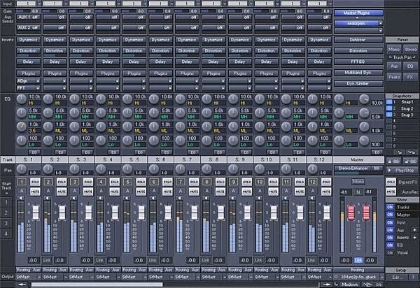420x288 pixels.
Task: Click the pan knob of track S: 11
Action: (286, 169)
